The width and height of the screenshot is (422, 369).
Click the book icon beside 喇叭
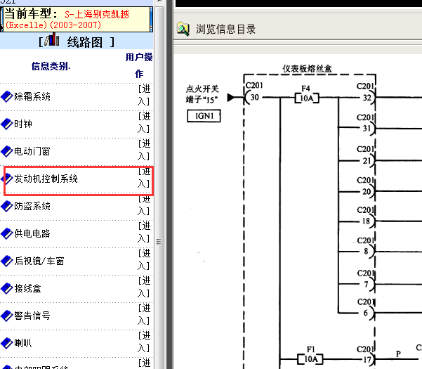pyautogui.click(x=7, y=343)
